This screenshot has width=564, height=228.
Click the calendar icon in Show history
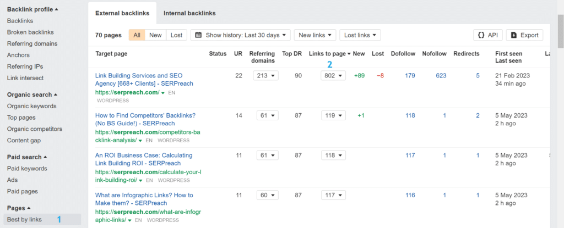coord(198,35)
